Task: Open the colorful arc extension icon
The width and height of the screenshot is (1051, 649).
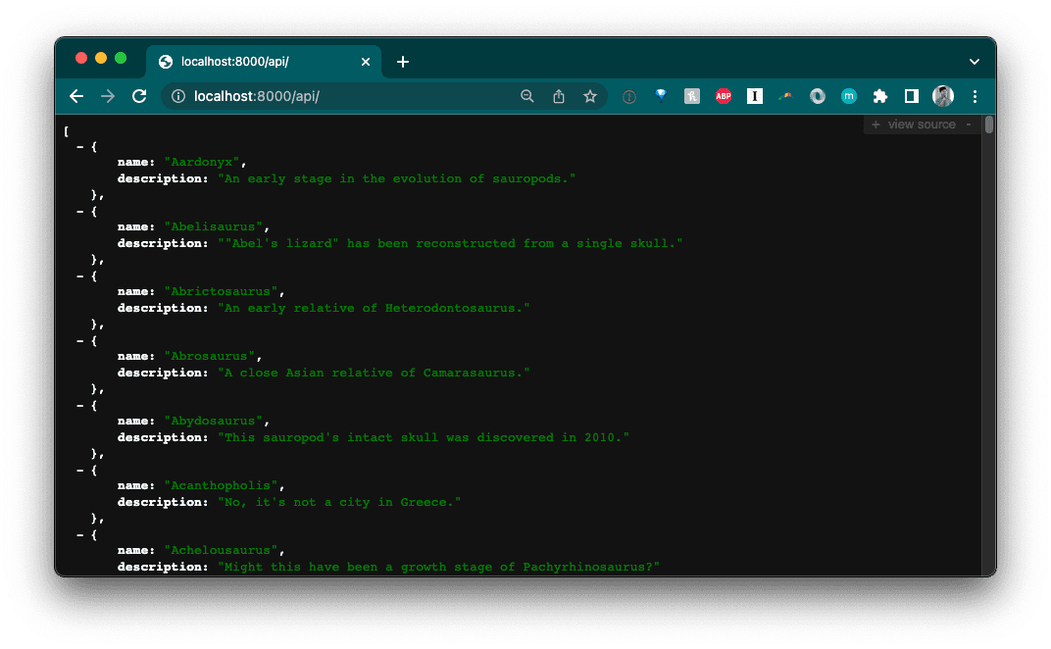Action: pyautogui.click(x=785, y=96)
